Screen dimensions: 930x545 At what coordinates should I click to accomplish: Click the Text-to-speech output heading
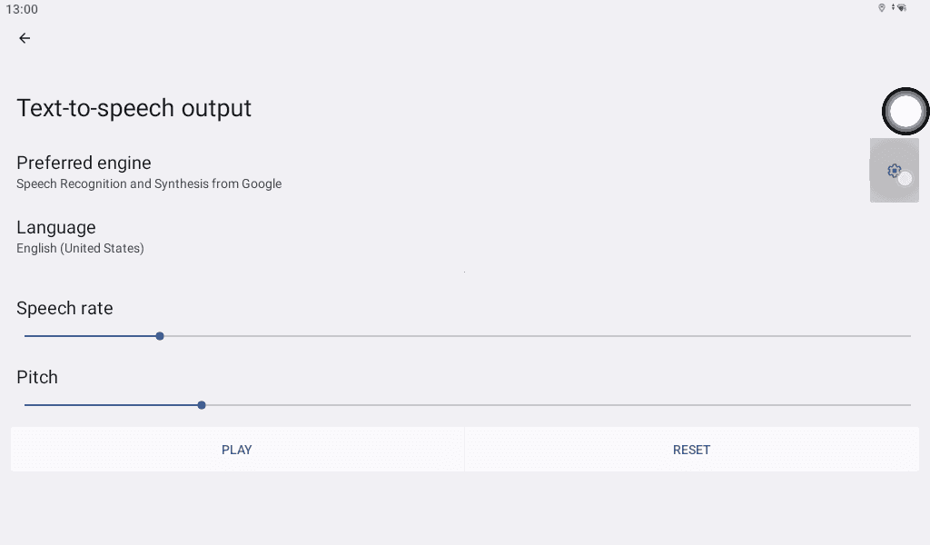tap(134, 108)
